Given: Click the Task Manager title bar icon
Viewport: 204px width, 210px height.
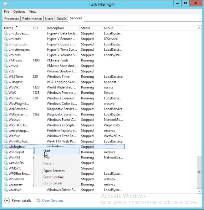Looking at the screenshot, I should [x=5, y=4].
